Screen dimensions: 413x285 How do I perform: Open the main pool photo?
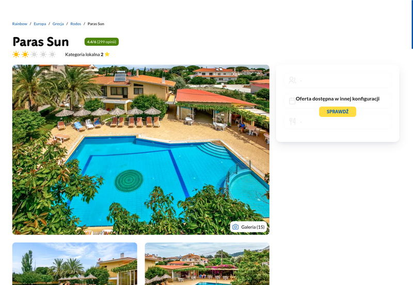tap(140, 149)
